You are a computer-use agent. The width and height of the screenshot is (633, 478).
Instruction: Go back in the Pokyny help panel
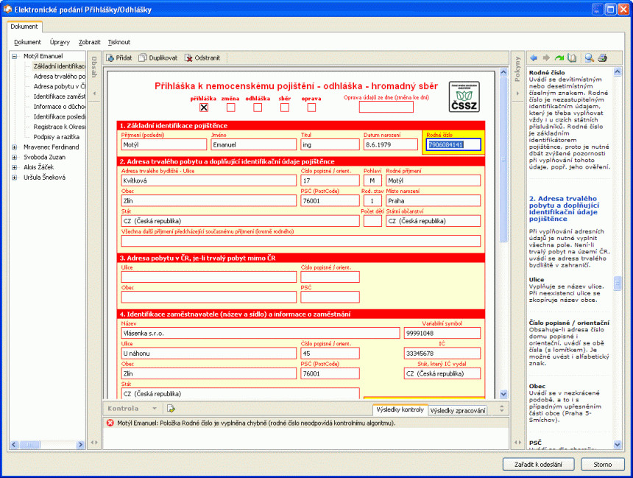(534, 57)
